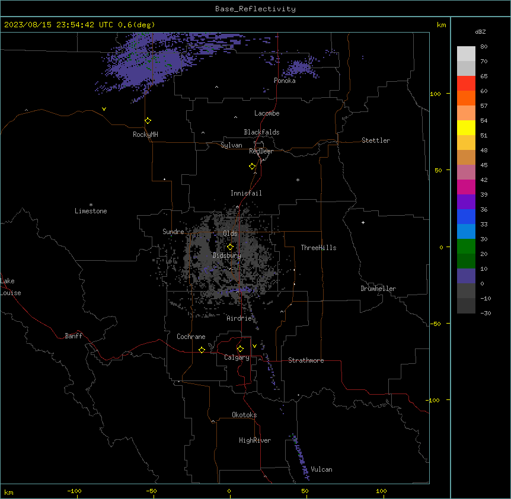Image resolution: width=511 pixels, height=499 pixels.
Task: Select the royal blue swatch between 36 and 33
Action: [466, 216]
